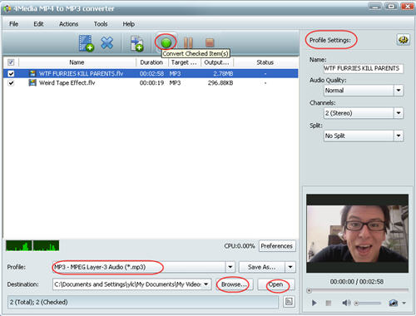Open the Save As arrow menu

290,267
